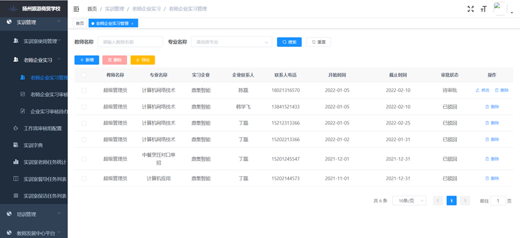Click the 实训室使用管理 user icon
The width and height of the screenshot is (520, 238).
tap(16, 41)
